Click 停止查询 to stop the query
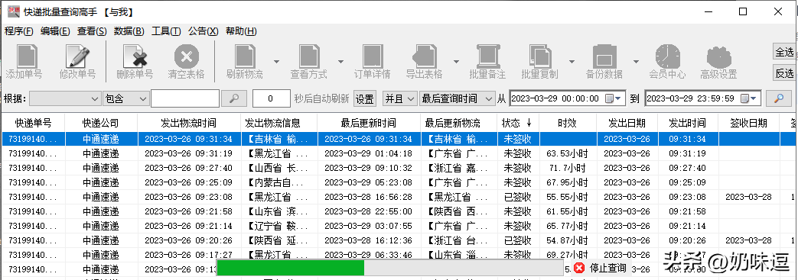The width and height of the screenshot is (798, 280). click(607, 268)
